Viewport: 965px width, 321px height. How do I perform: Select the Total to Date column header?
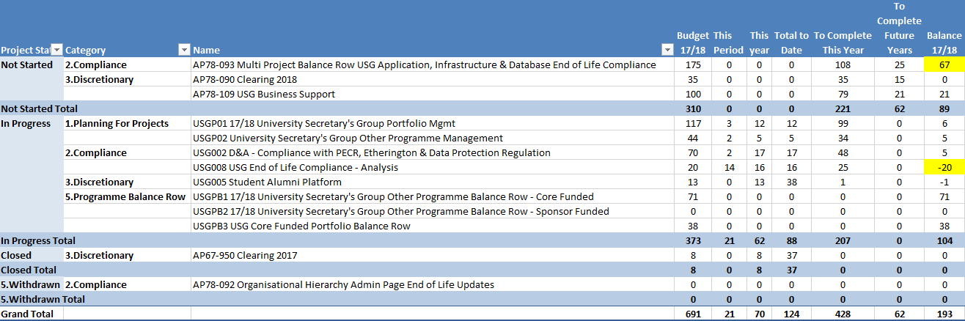coord(791,43)
